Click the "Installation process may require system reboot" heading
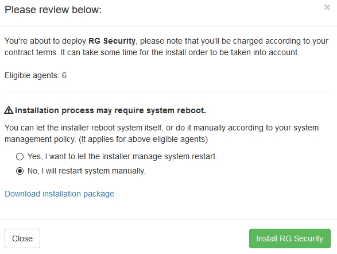 tap(110, 110)
